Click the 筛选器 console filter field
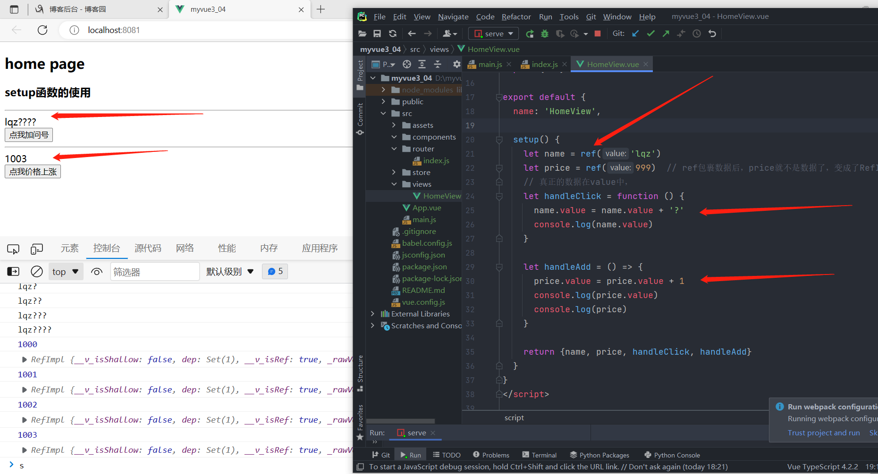The image size is (878, 474). point(155,272)
